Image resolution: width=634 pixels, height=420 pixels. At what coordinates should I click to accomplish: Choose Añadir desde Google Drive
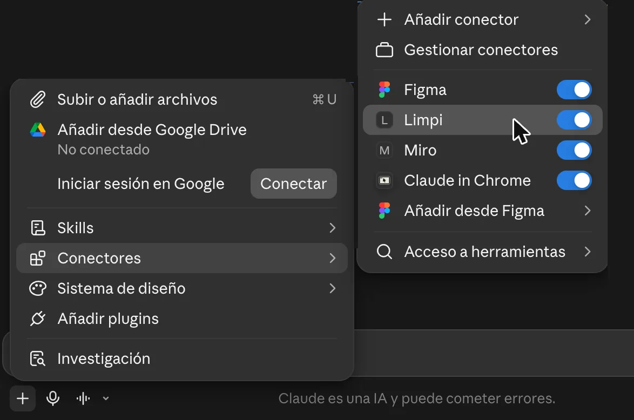[182, 139]
